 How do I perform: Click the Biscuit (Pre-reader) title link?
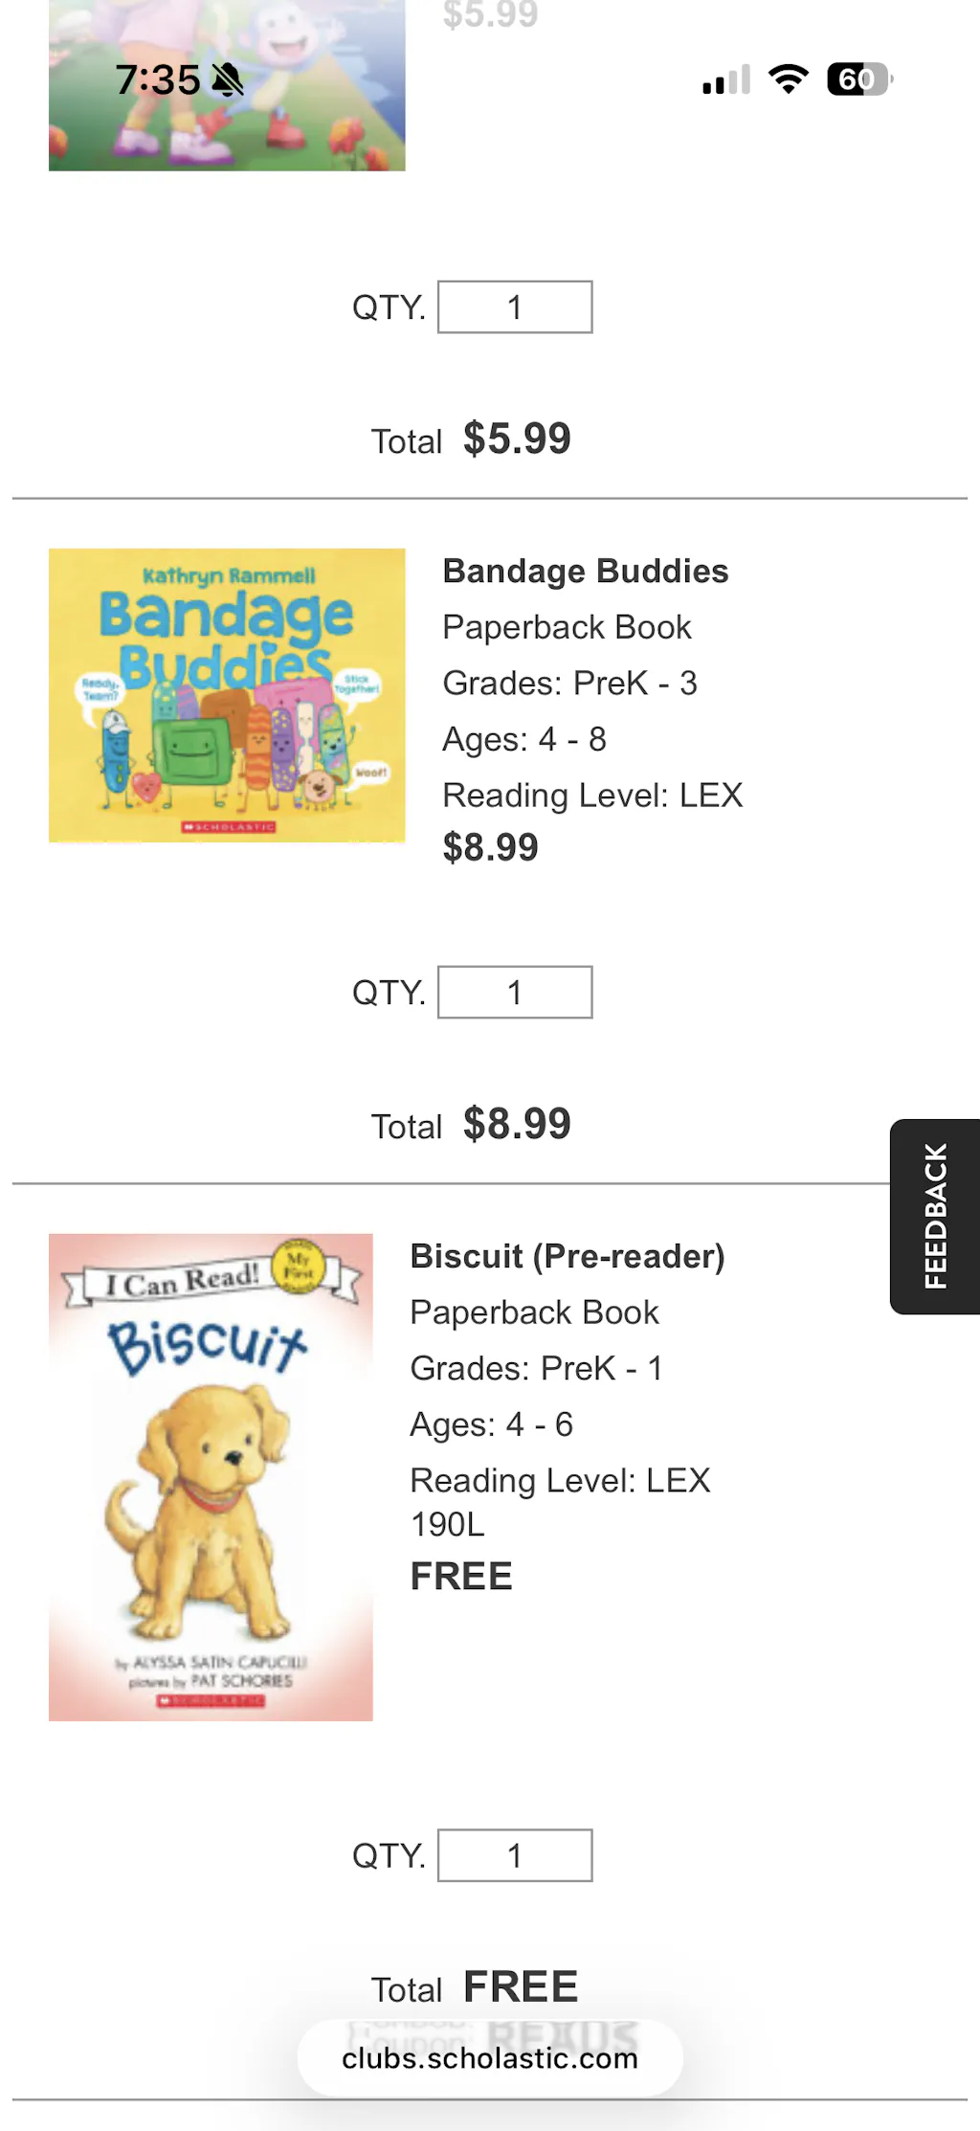567,1257
